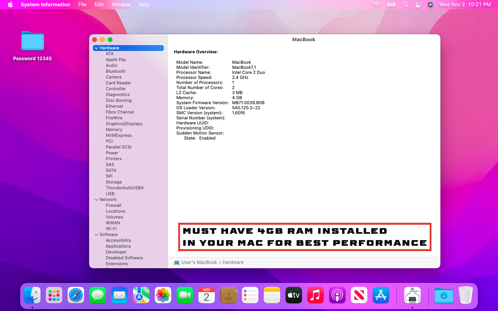Open Reminders in the Dock
The width and height of the screenshot is (498, 311).
pos(250,295)
